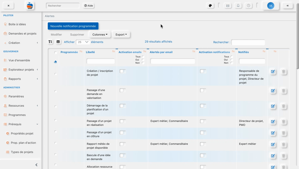Toggle notification activation for Rapport météo de projet
Image resolution: width=299 pixels, height=169 pixels.
click(203, 144)
